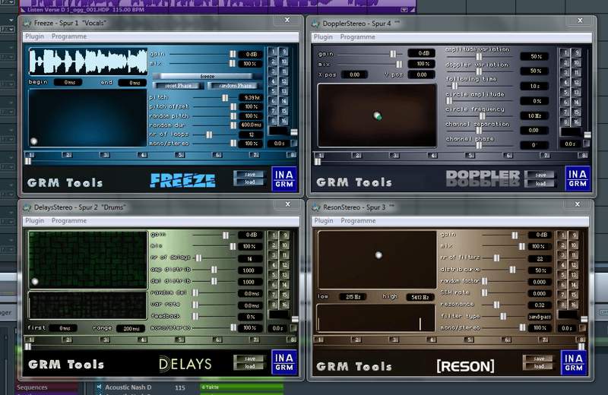Click load button in Reson plugin
The width and height of the screenshot is (608, 395).
click(539, 366)
